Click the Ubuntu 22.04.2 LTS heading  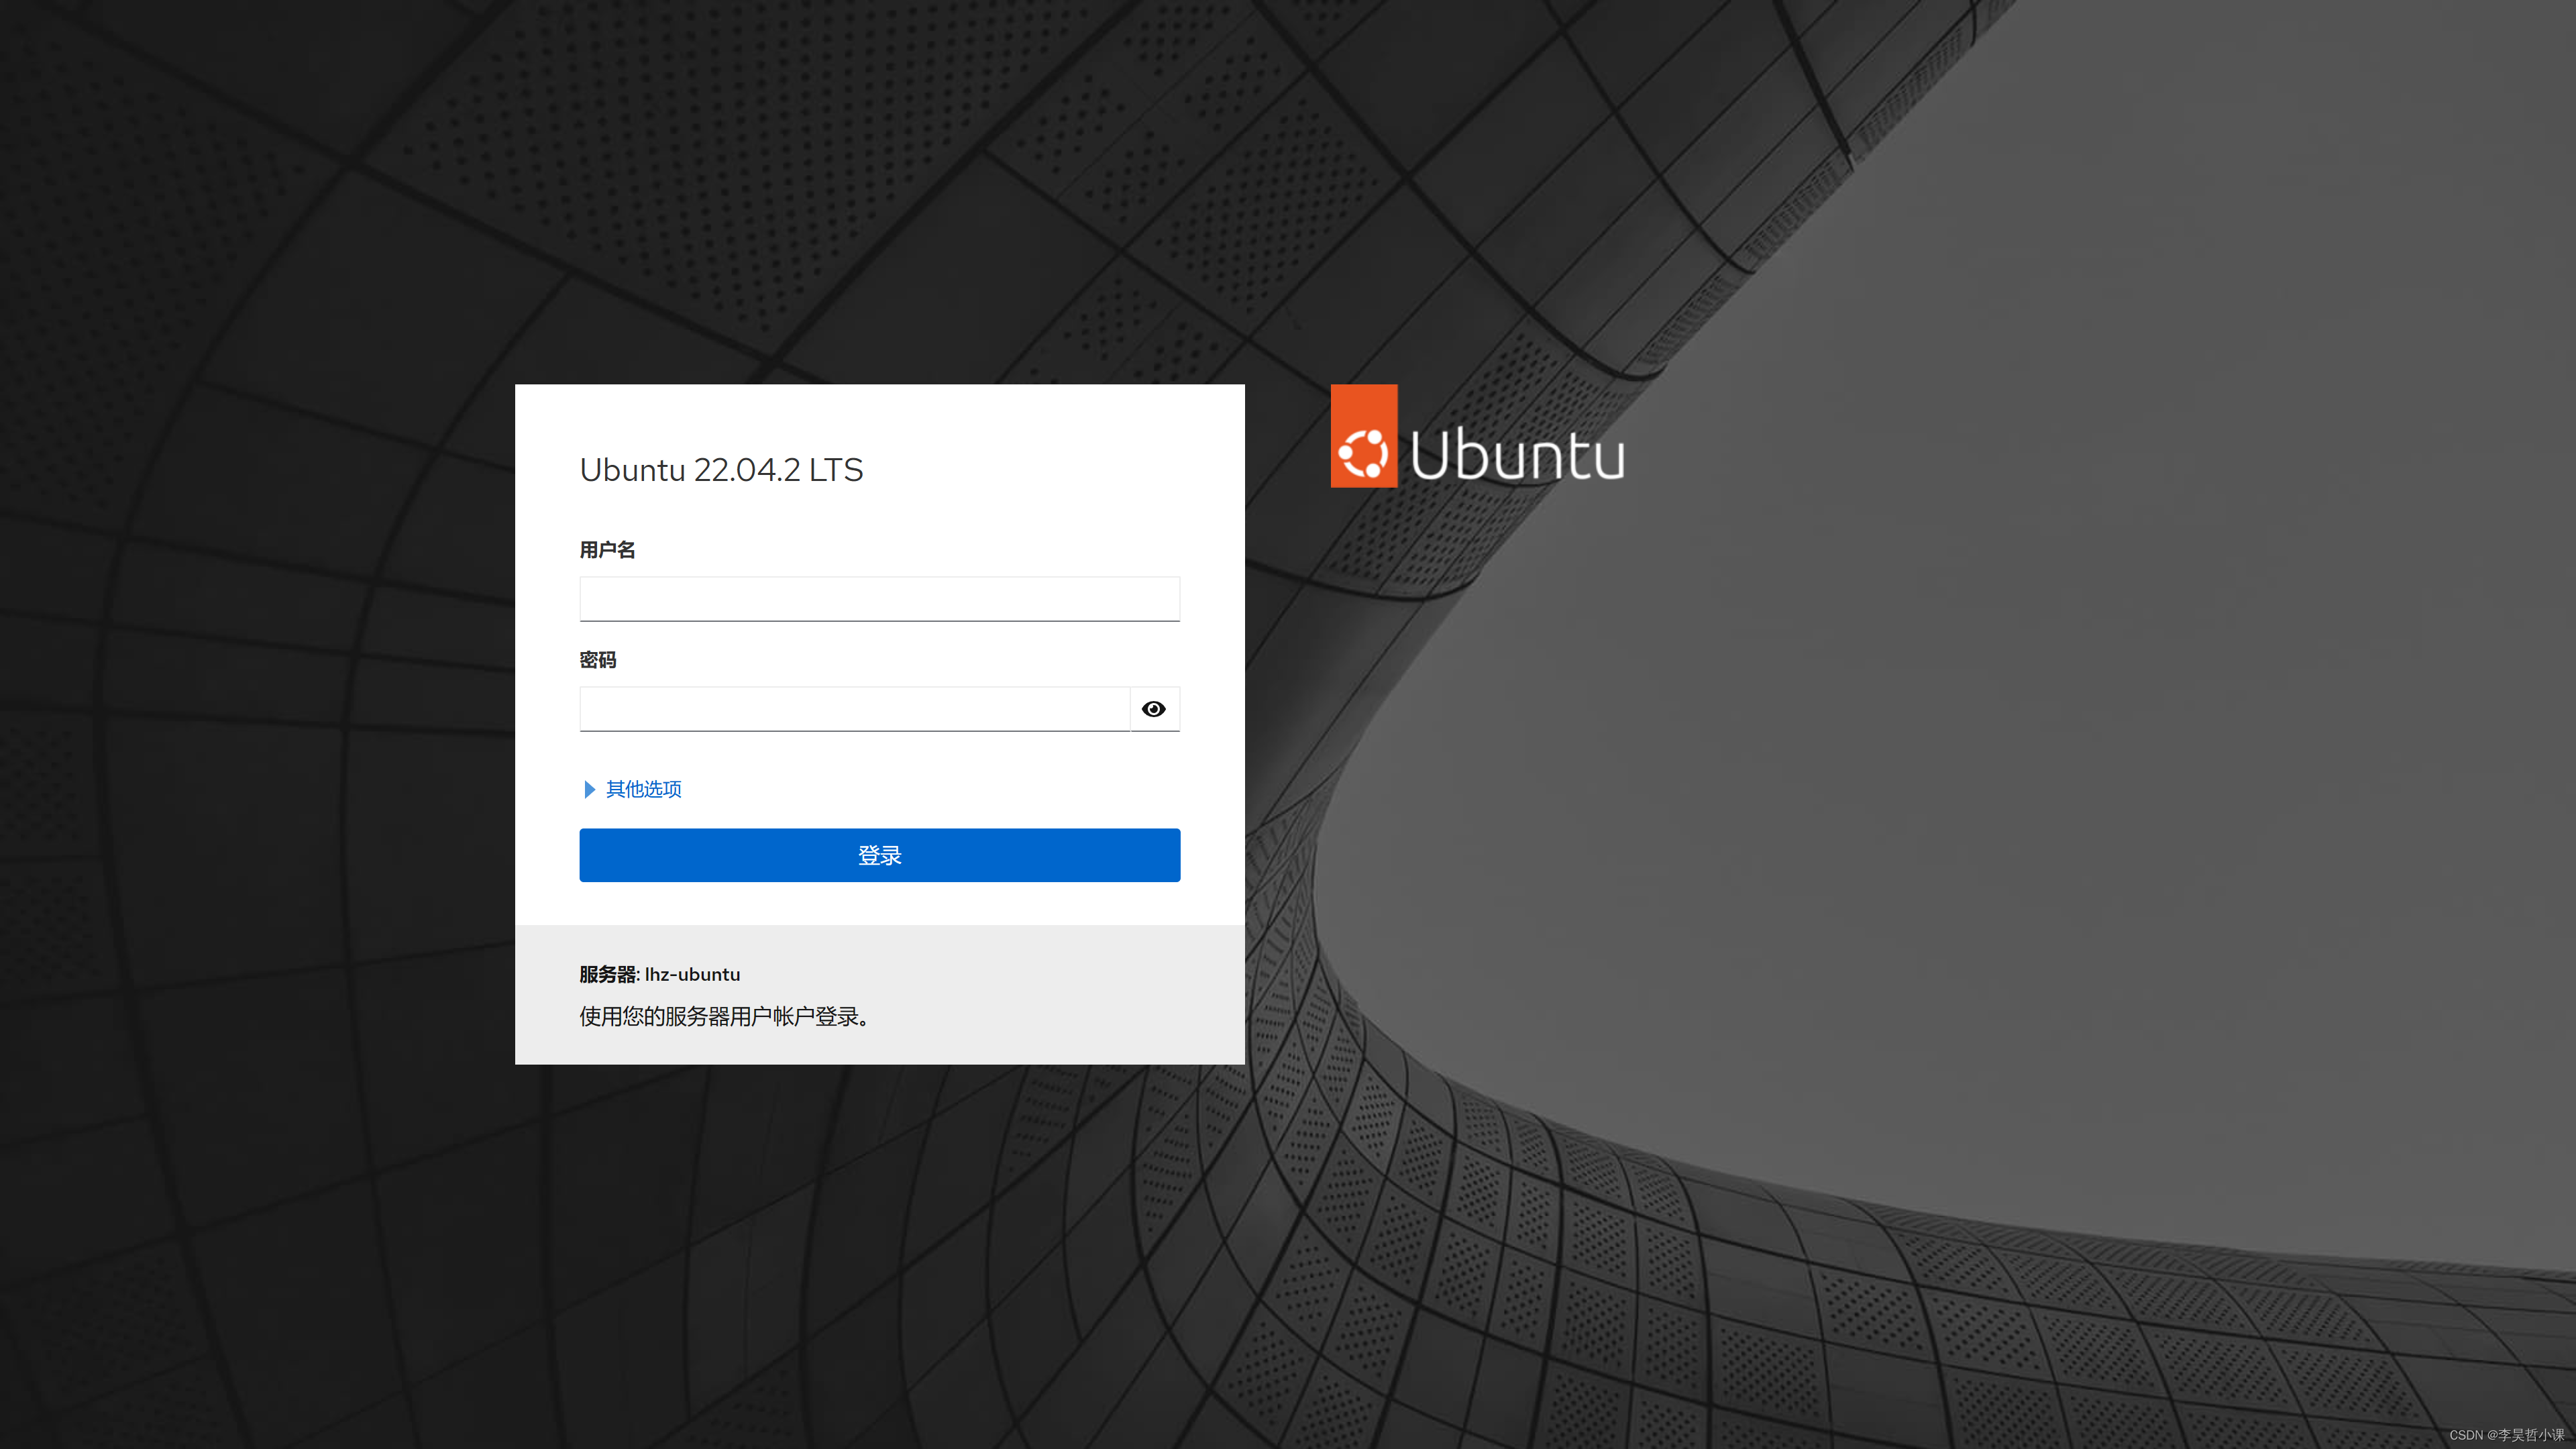721,470
